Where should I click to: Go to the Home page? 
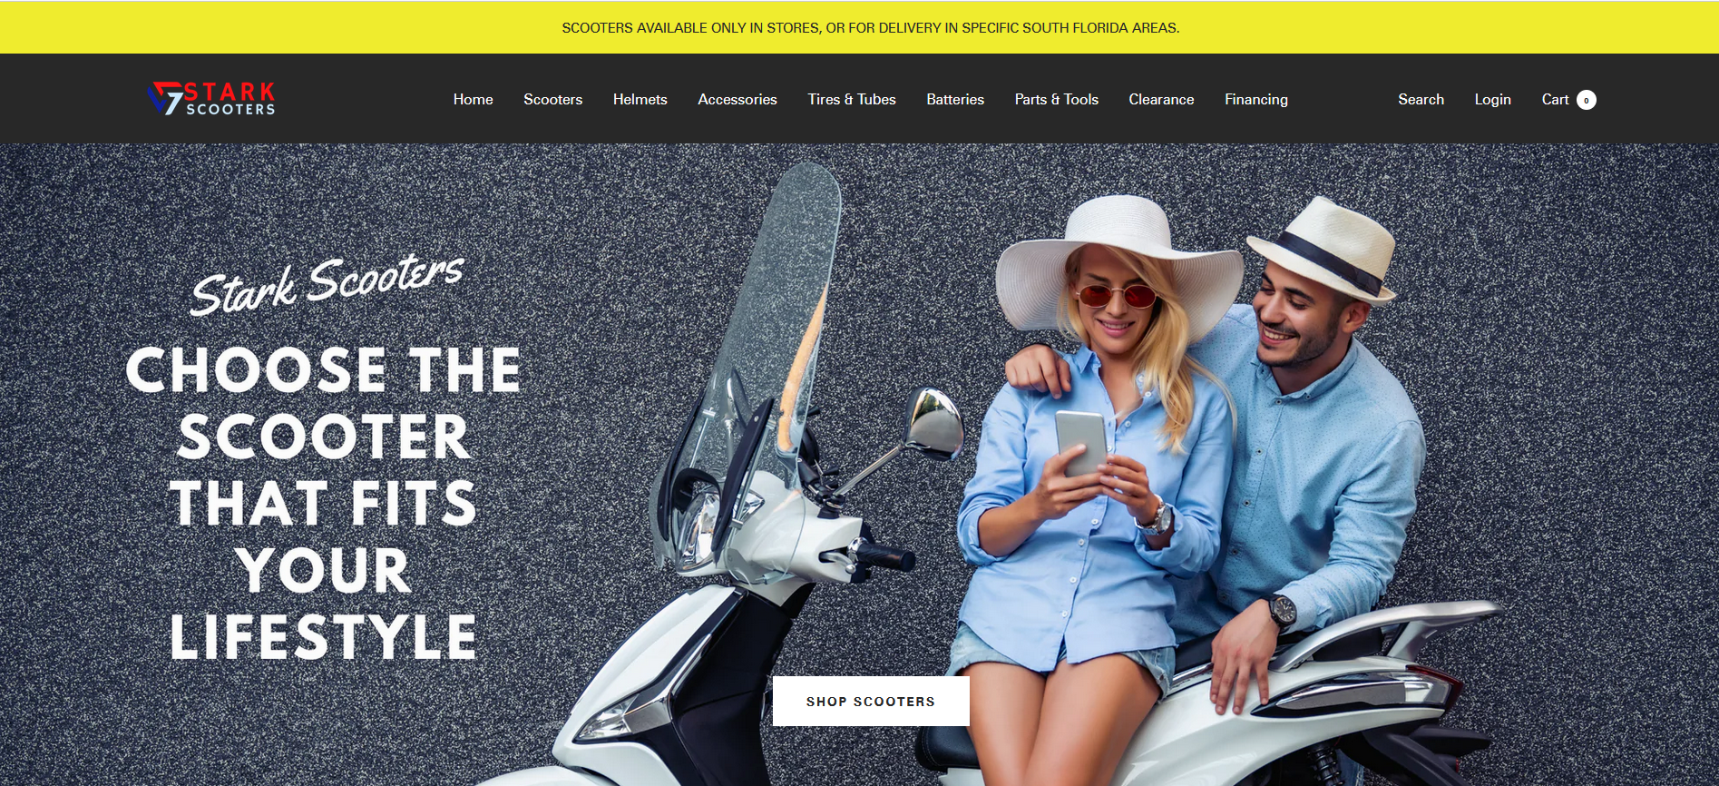click(x=473, y=100)
